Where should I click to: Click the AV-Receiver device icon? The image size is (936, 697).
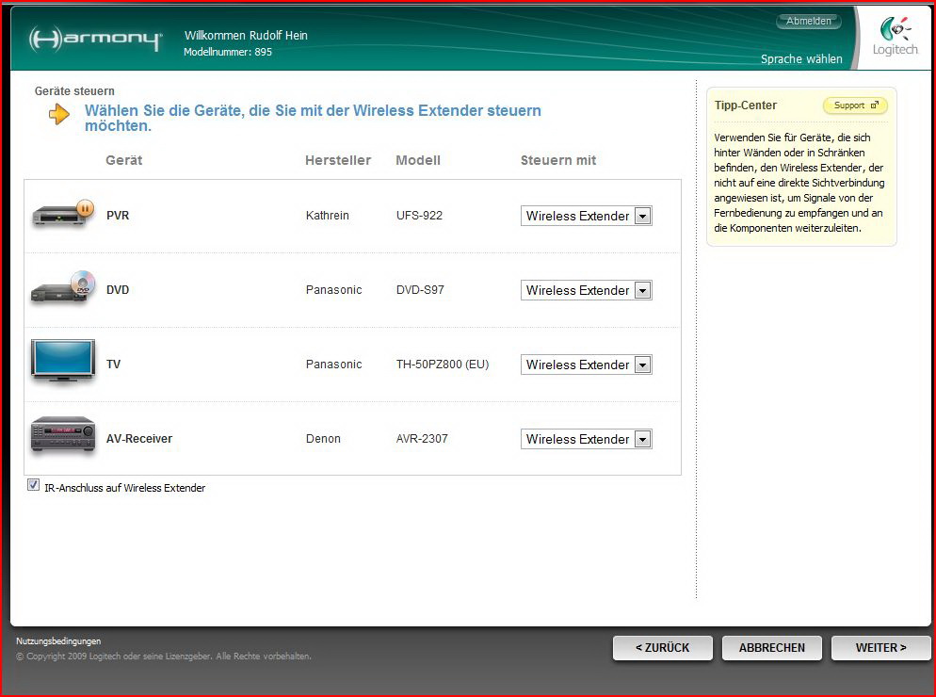(62, 435)
